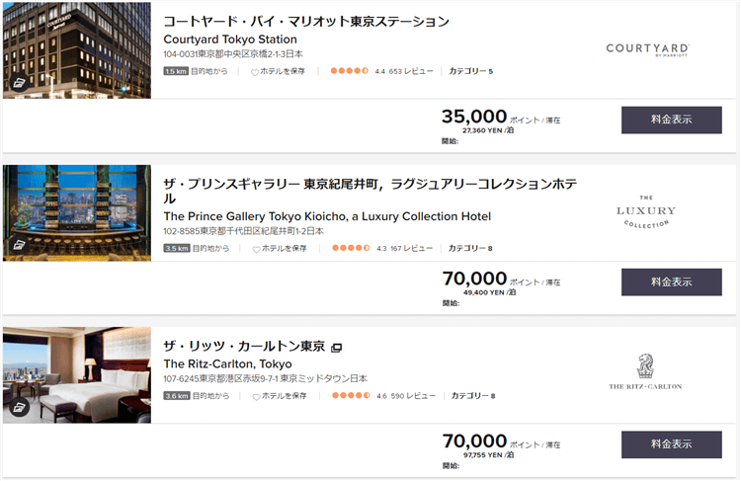Click The Ritz-Carlton lion brand logo
This screenshot has height=481, width=741.
pos(645,370)
